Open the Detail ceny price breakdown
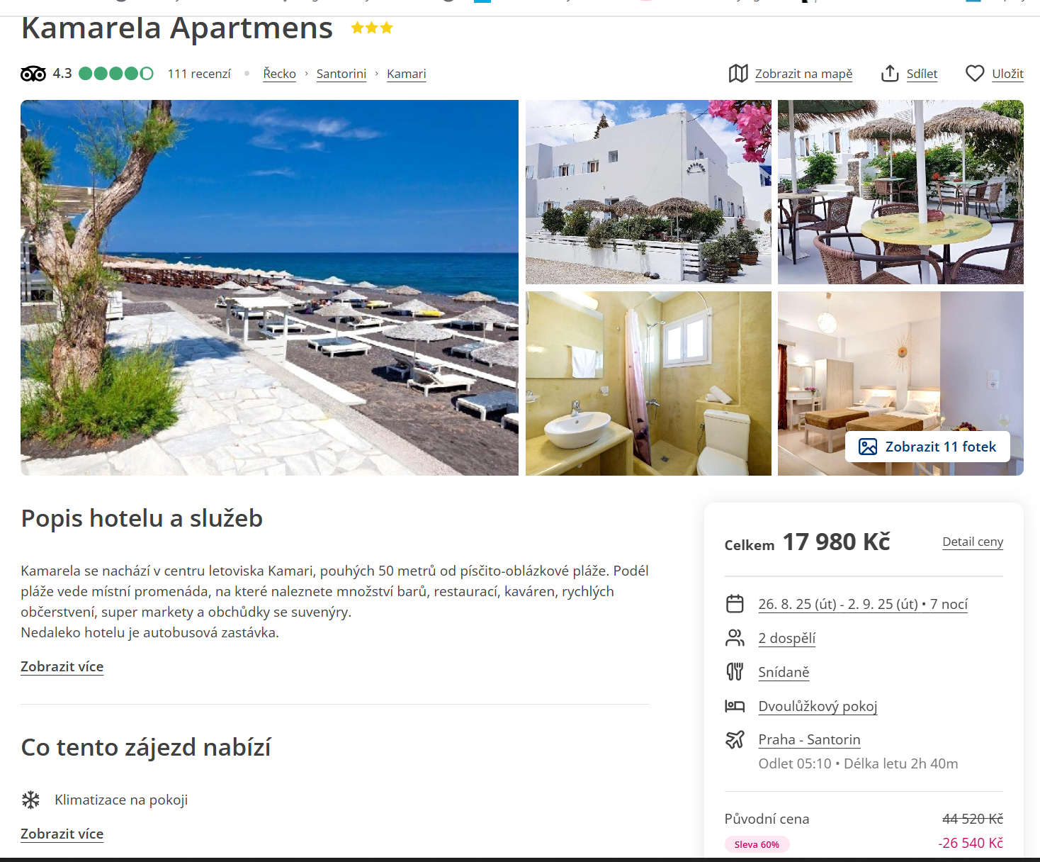Image resolution: width=1040 pixels, height=862 pixels. pos(973,542)
